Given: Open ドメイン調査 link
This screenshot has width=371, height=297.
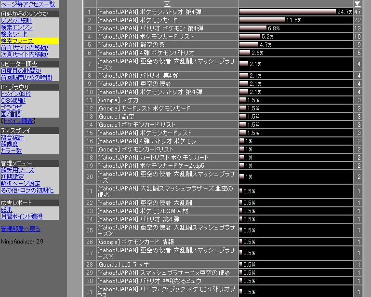Looking at the screenshot, I should [19, 121].
